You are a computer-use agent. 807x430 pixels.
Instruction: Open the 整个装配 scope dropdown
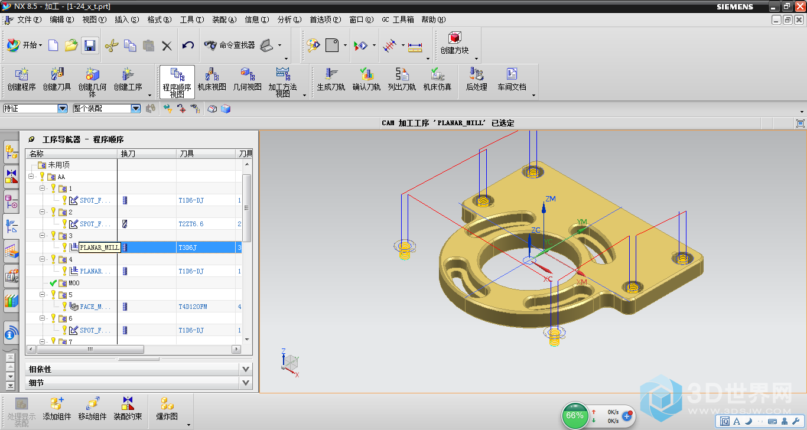(x=136, y=109)
